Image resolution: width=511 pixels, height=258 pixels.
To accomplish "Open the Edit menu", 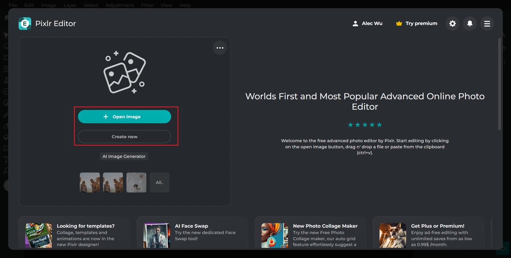I will [29, 5].
